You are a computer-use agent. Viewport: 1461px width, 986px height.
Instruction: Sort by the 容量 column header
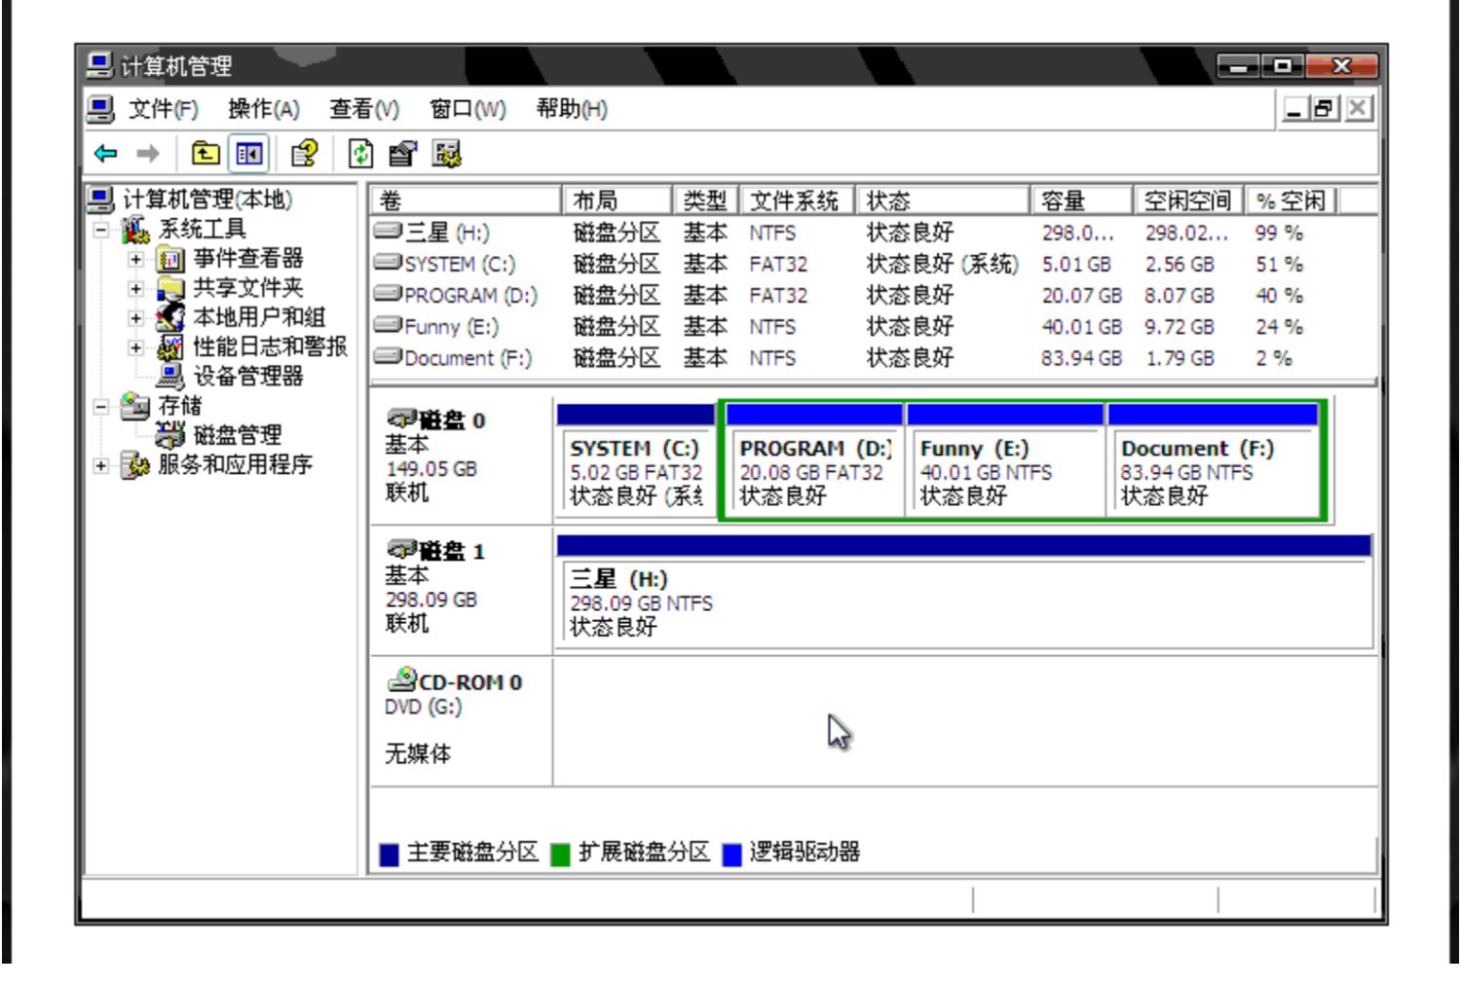pos(1081,201)
